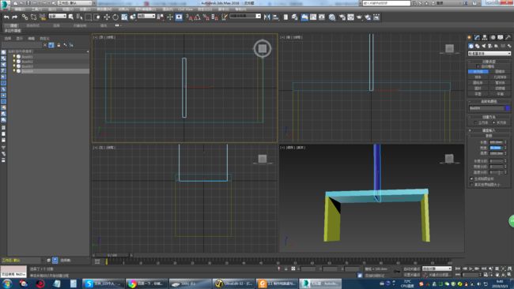Image resolution: width=514 pixels, height=289 pixels.
Task: Open the Standard Primitives dropdown
Action: pos(489,54)
